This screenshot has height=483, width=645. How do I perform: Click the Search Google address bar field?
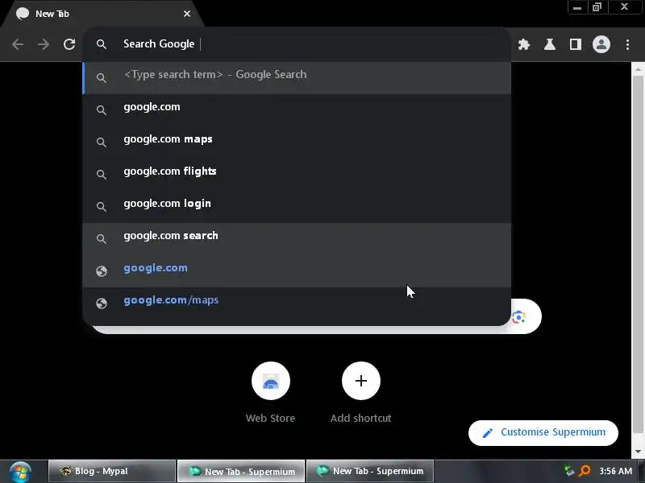tap(297, 44)
